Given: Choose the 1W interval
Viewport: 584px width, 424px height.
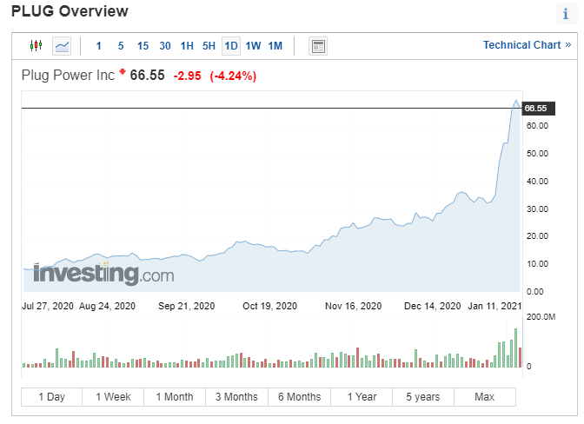Looking at the screenshot, I should pos(253,46).
